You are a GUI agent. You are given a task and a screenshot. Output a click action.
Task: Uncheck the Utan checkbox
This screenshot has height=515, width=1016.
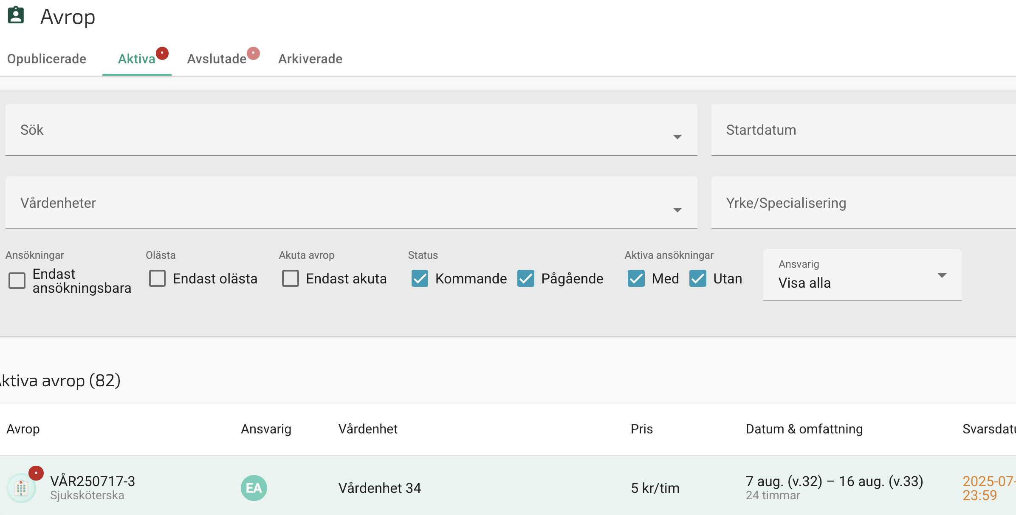[x=698, y=279]
